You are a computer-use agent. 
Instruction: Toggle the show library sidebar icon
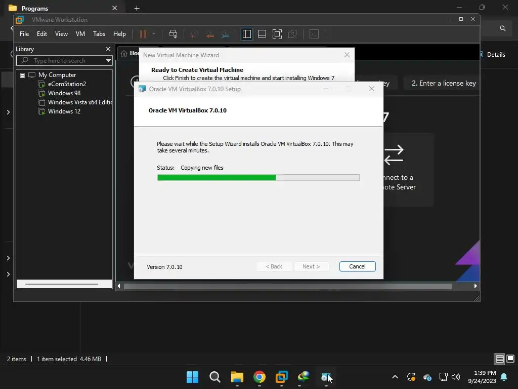click(x=246, y=34)
